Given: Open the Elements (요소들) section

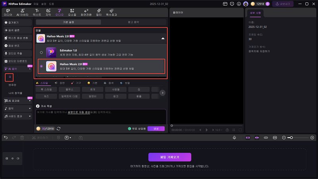Looking at the screenshot, I should tap(72, 12).
